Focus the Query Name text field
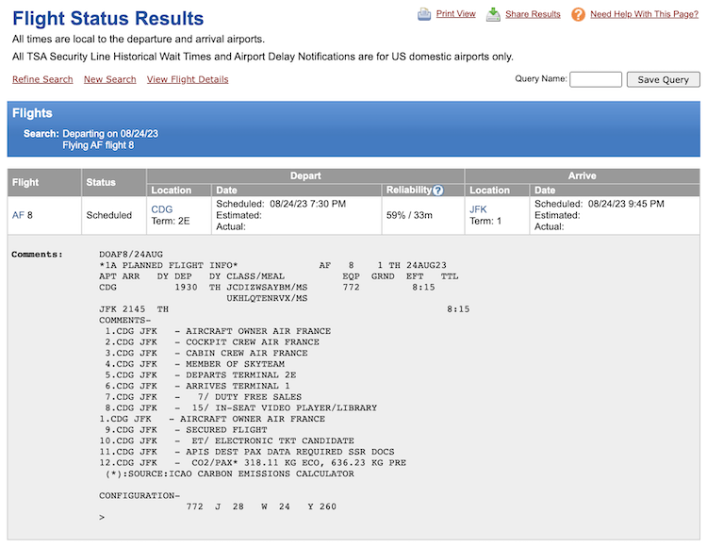Screen dimensions: 707x548 [x=595, y=79]
